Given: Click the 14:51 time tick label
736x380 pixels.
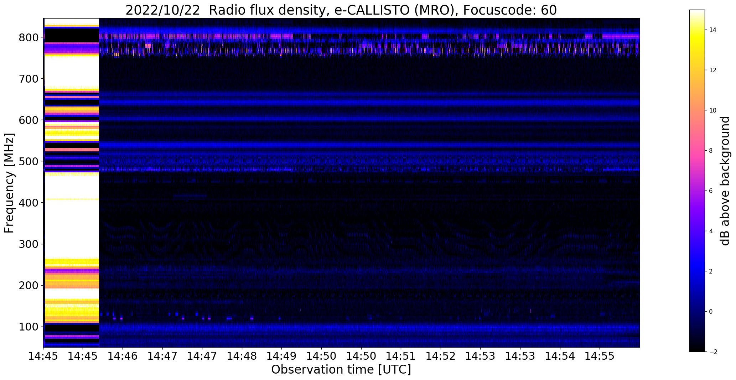Looking at the screenshot, I should pos(401,356).
